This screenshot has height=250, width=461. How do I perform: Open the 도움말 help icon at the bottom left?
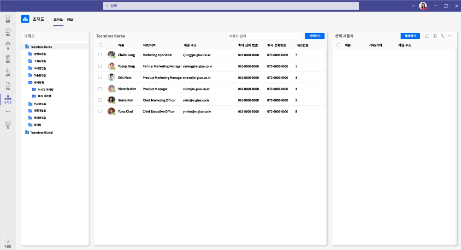[x=8, y=243]
